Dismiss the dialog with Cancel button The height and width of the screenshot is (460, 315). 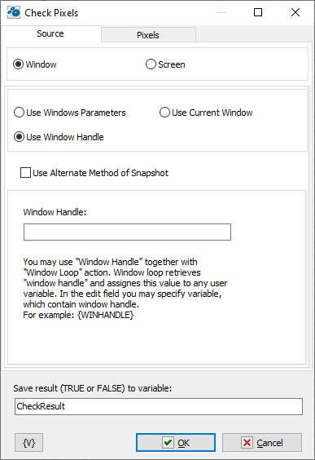point(262,442)
